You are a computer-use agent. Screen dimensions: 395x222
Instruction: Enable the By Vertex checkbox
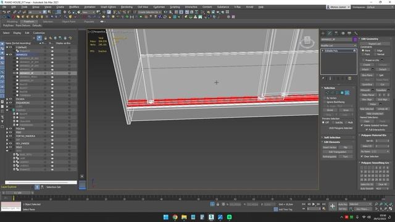point(324,98)
